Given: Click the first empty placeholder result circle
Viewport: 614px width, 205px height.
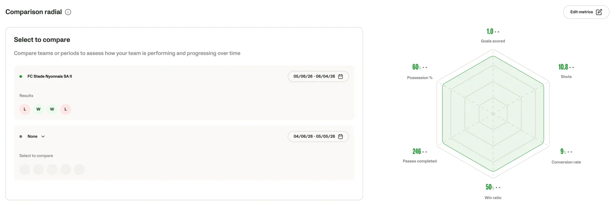Looking at the screenshot, I should pyautogui.click(x=25, y=170).
